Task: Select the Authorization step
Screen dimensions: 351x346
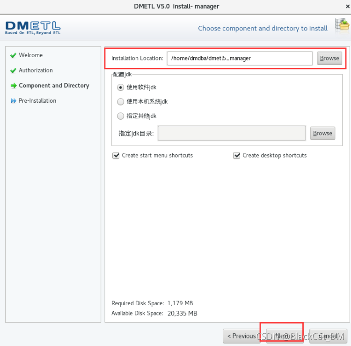Action: pos(36,70)
